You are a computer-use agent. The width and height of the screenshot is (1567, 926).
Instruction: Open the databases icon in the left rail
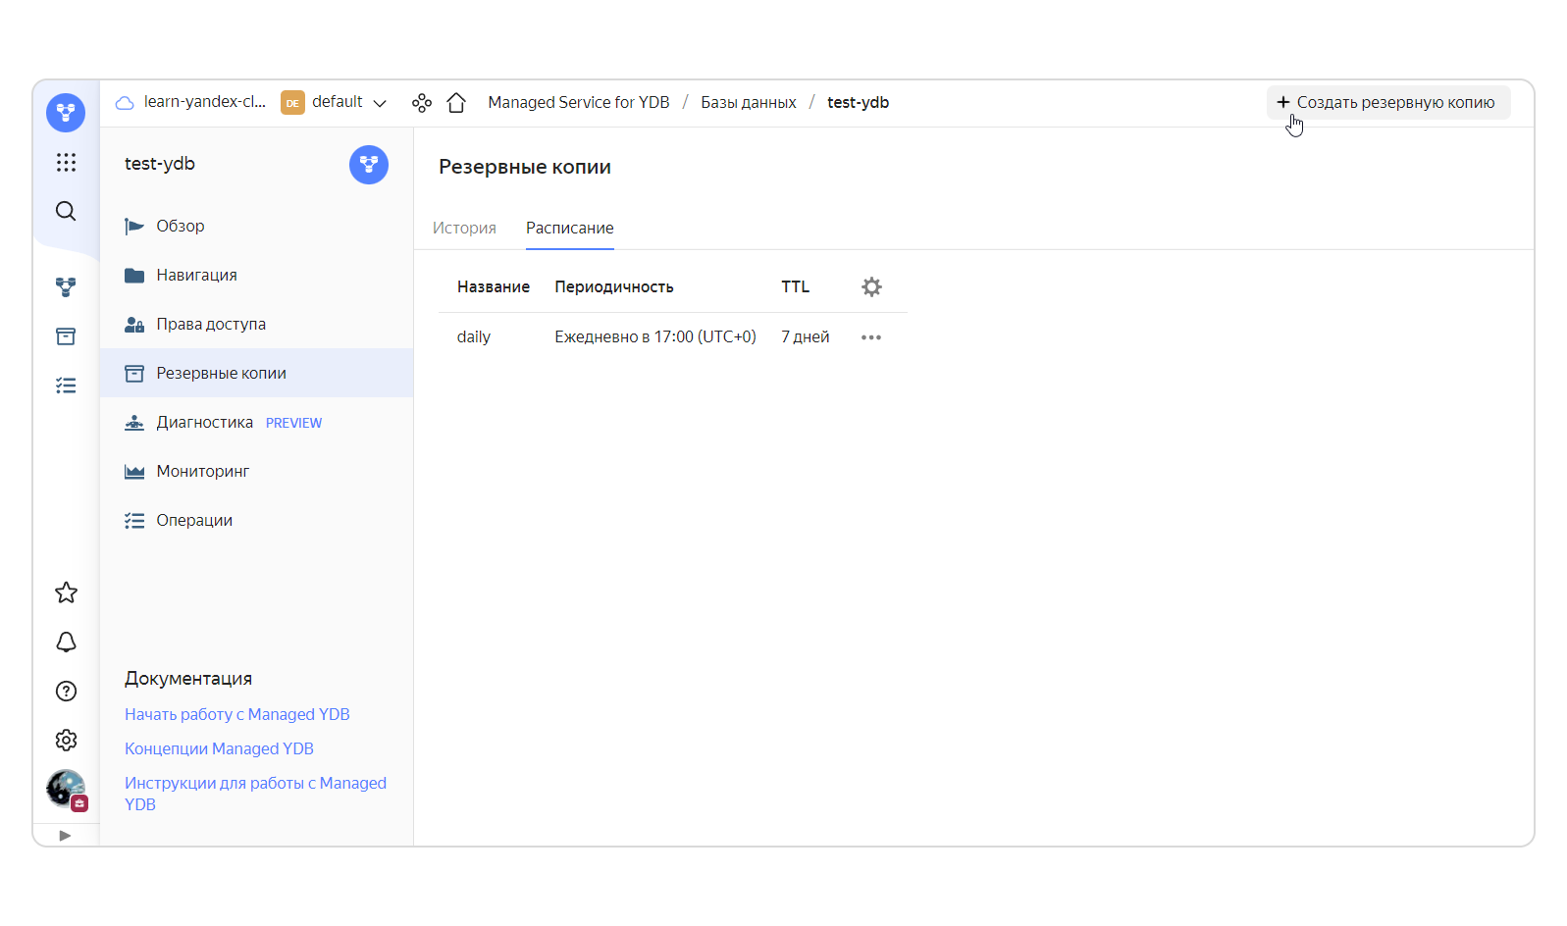[x=66, y=287]
